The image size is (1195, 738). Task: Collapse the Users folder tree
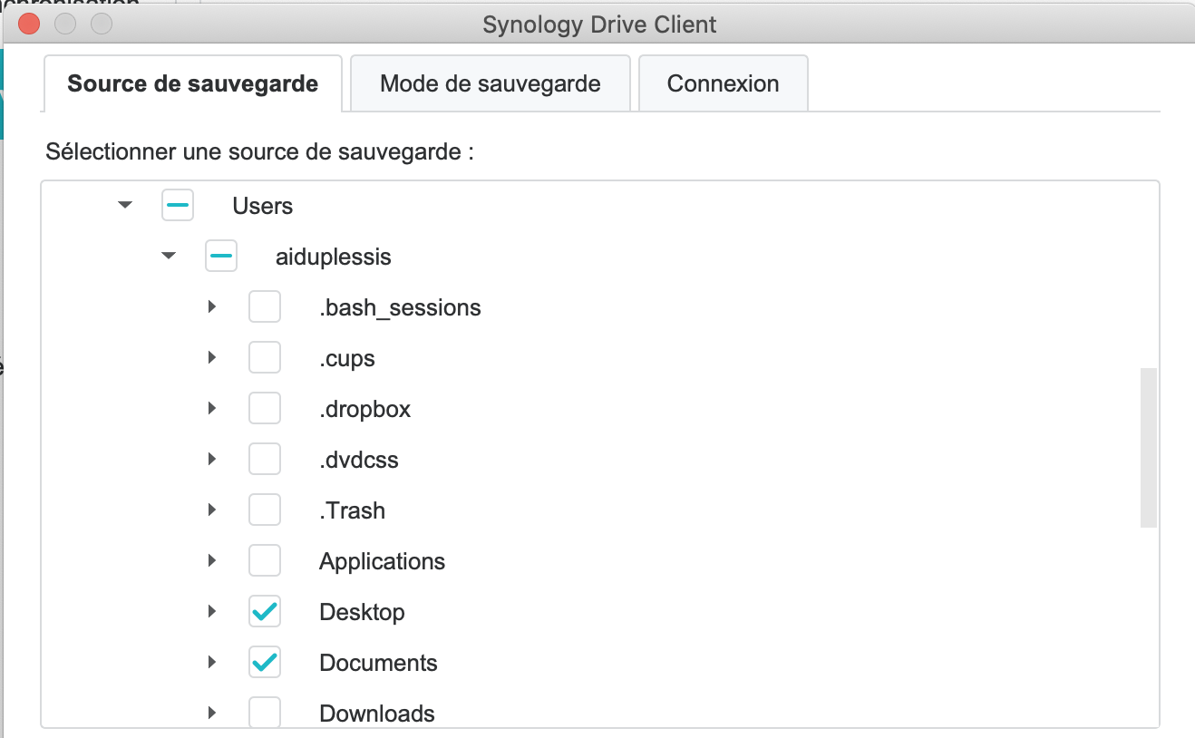tap(125, 206)
